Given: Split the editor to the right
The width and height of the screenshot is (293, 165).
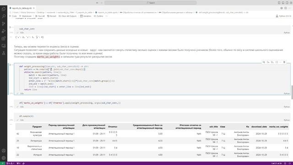Looking at the screenshot, I should coord(286,8).
